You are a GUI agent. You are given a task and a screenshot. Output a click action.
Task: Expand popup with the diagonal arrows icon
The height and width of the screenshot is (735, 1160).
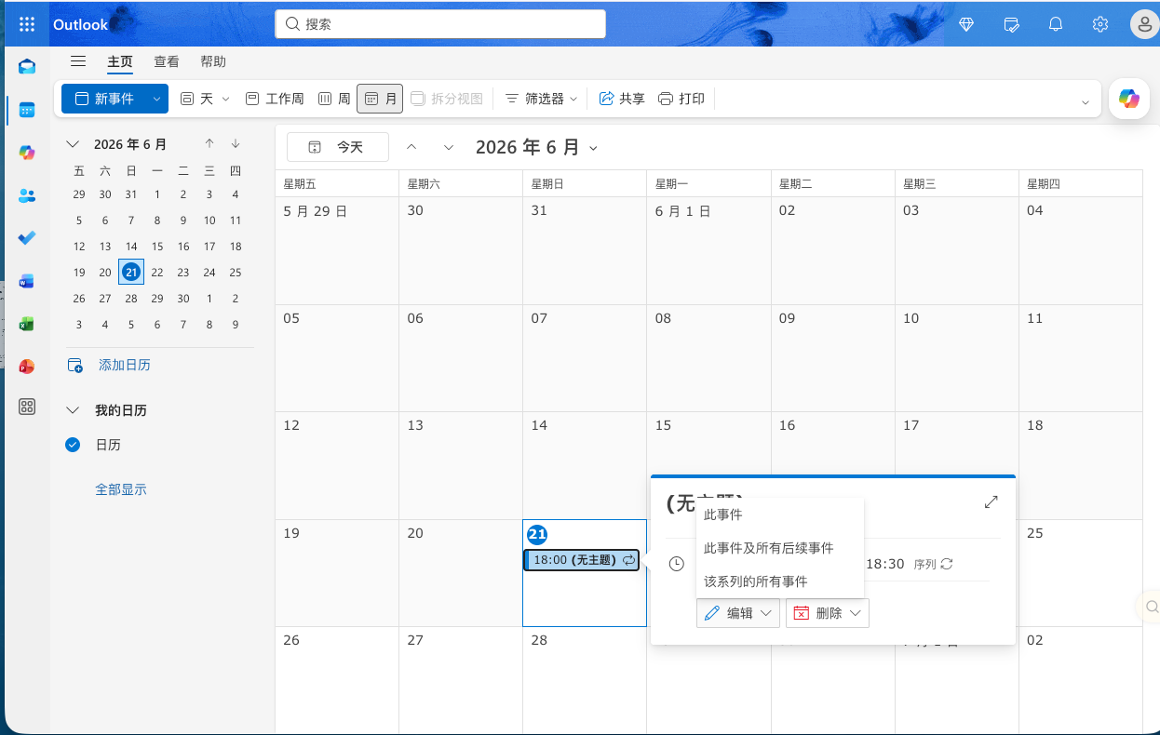[x=991, y=501]
